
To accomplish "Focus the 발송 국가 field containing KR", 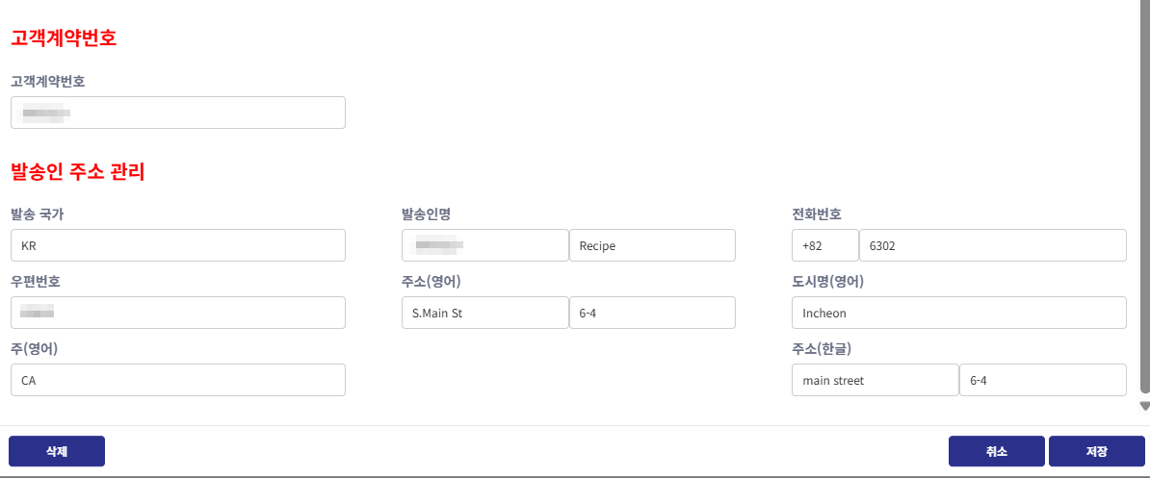I will 178,245.
